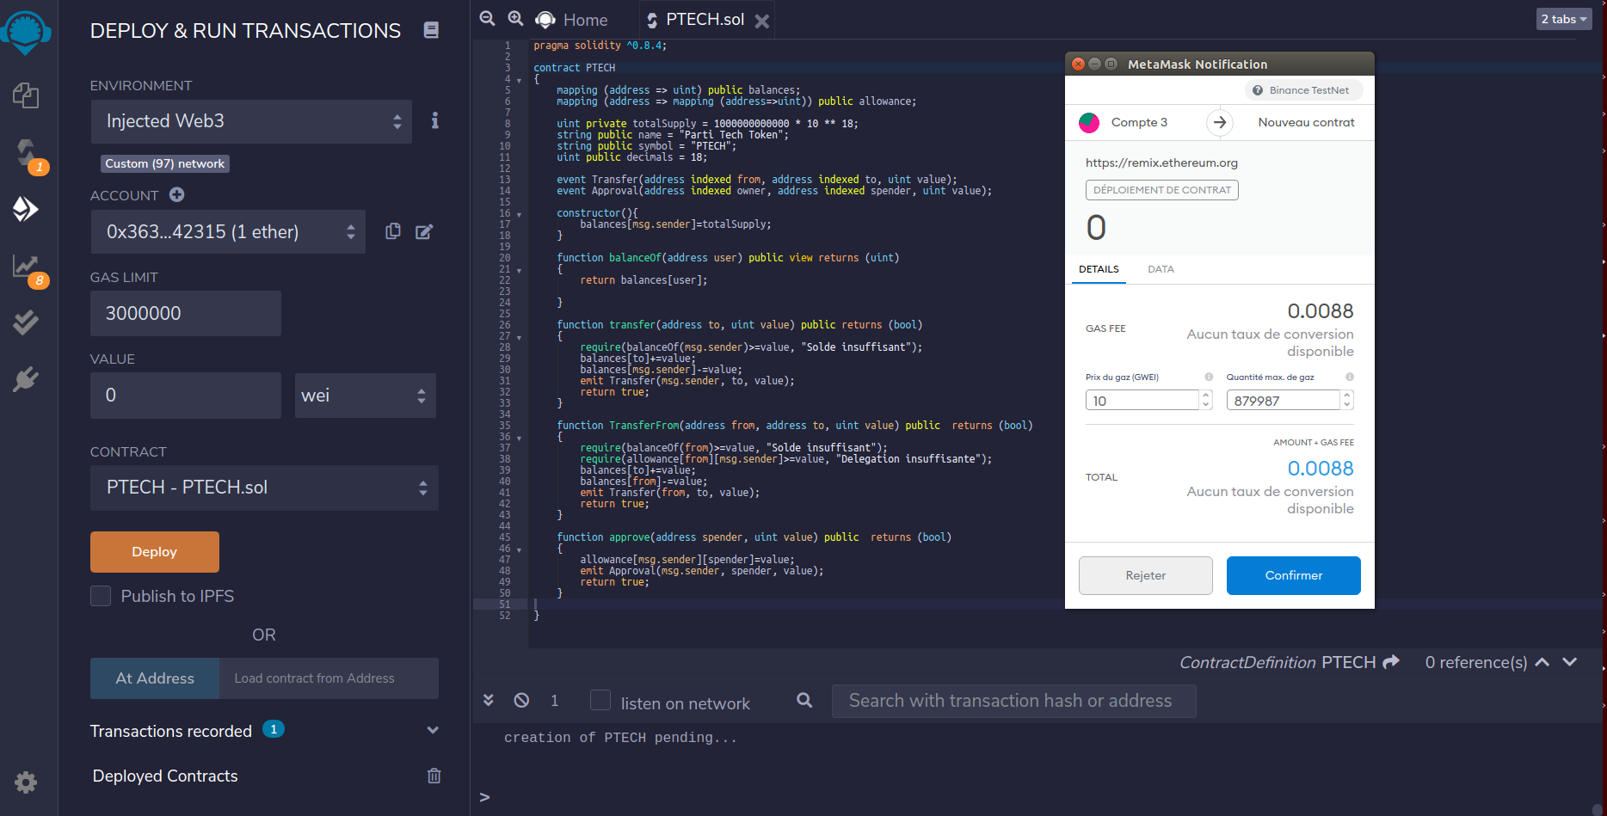Click Prix du gaz info icon
Image resolution: width=1607 pixels, height=816 pixels.
click(1209, 377)
